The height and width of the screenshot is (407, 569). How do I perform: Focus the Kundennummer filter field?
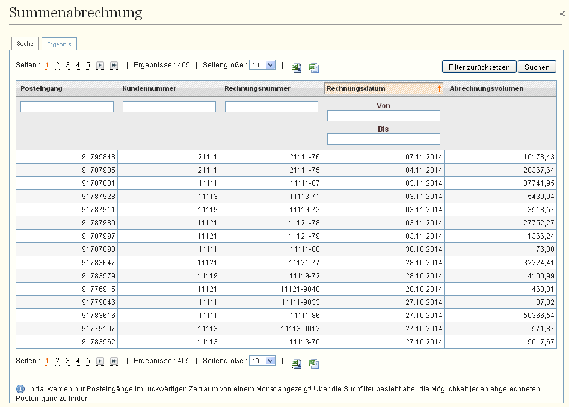click(x=169, y=106)
